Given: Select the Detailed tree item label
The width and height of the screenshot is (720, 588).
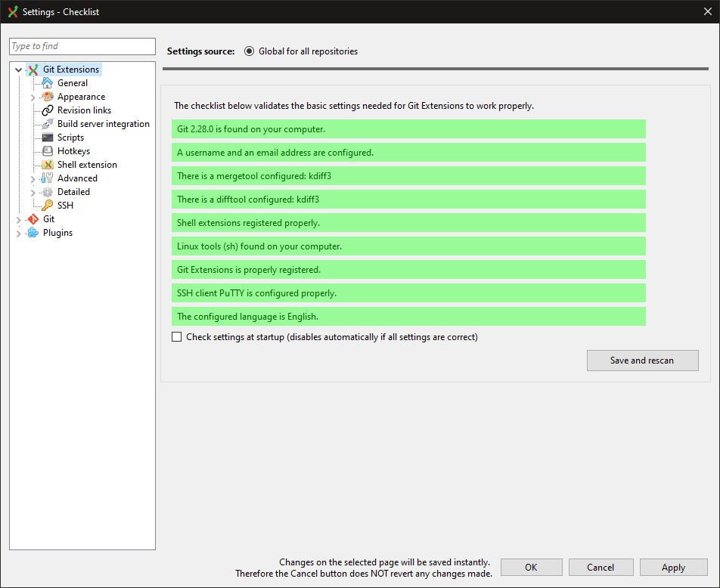Looking at the screenshot, I should pyautogui.click(x=73, y=192).
